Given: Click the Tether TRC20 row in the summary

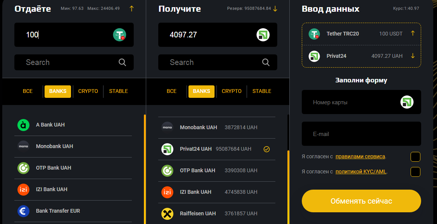Looking at the screenshot, I should pyautogui.click(x=361, y=34).
